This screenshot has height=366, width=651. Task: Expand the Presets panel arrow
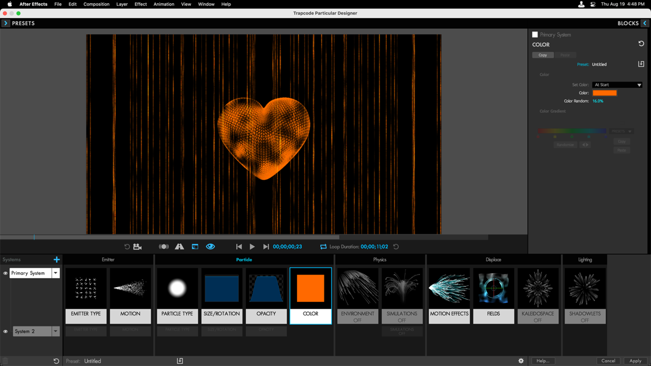coord(5,23)
